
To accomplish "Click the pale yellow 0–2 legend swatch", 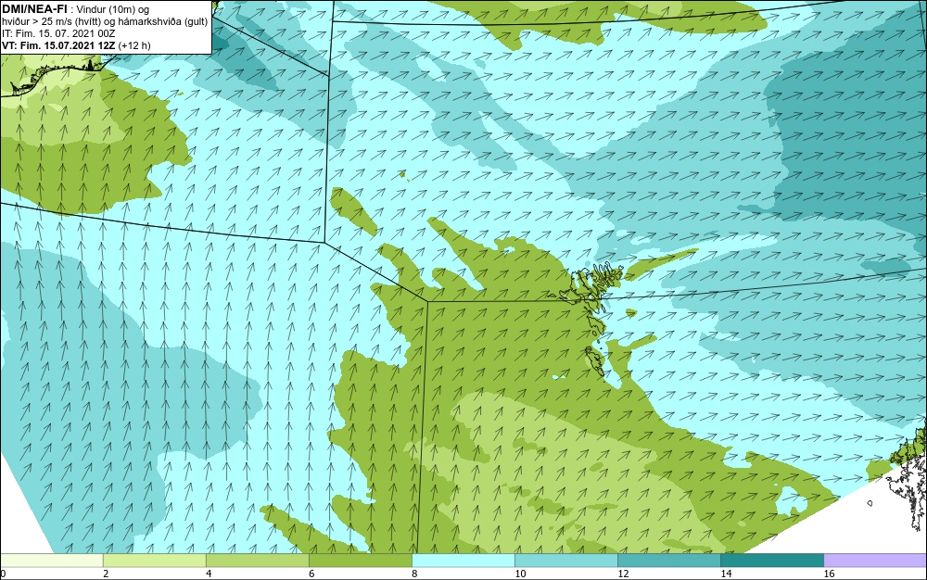I will [52, 560].
